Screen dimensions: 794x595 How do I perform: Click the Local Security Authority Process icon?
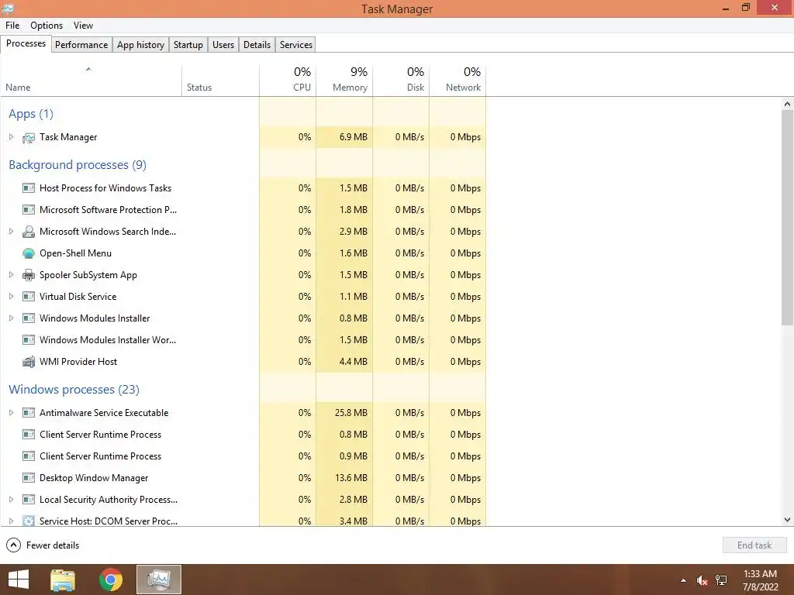[x=29, y=500]
